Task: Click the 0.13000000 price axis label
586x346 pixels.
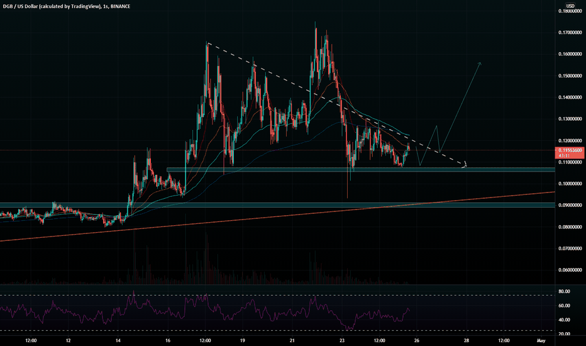Action: point(570,119)
